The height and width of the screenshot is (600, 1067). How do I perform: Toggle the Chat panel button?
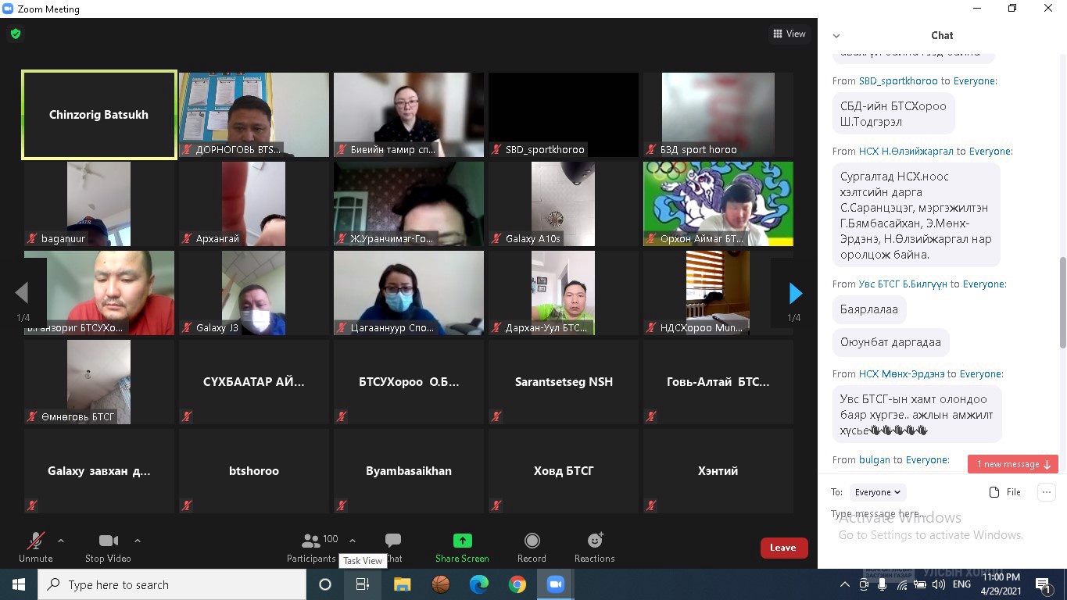393,547
